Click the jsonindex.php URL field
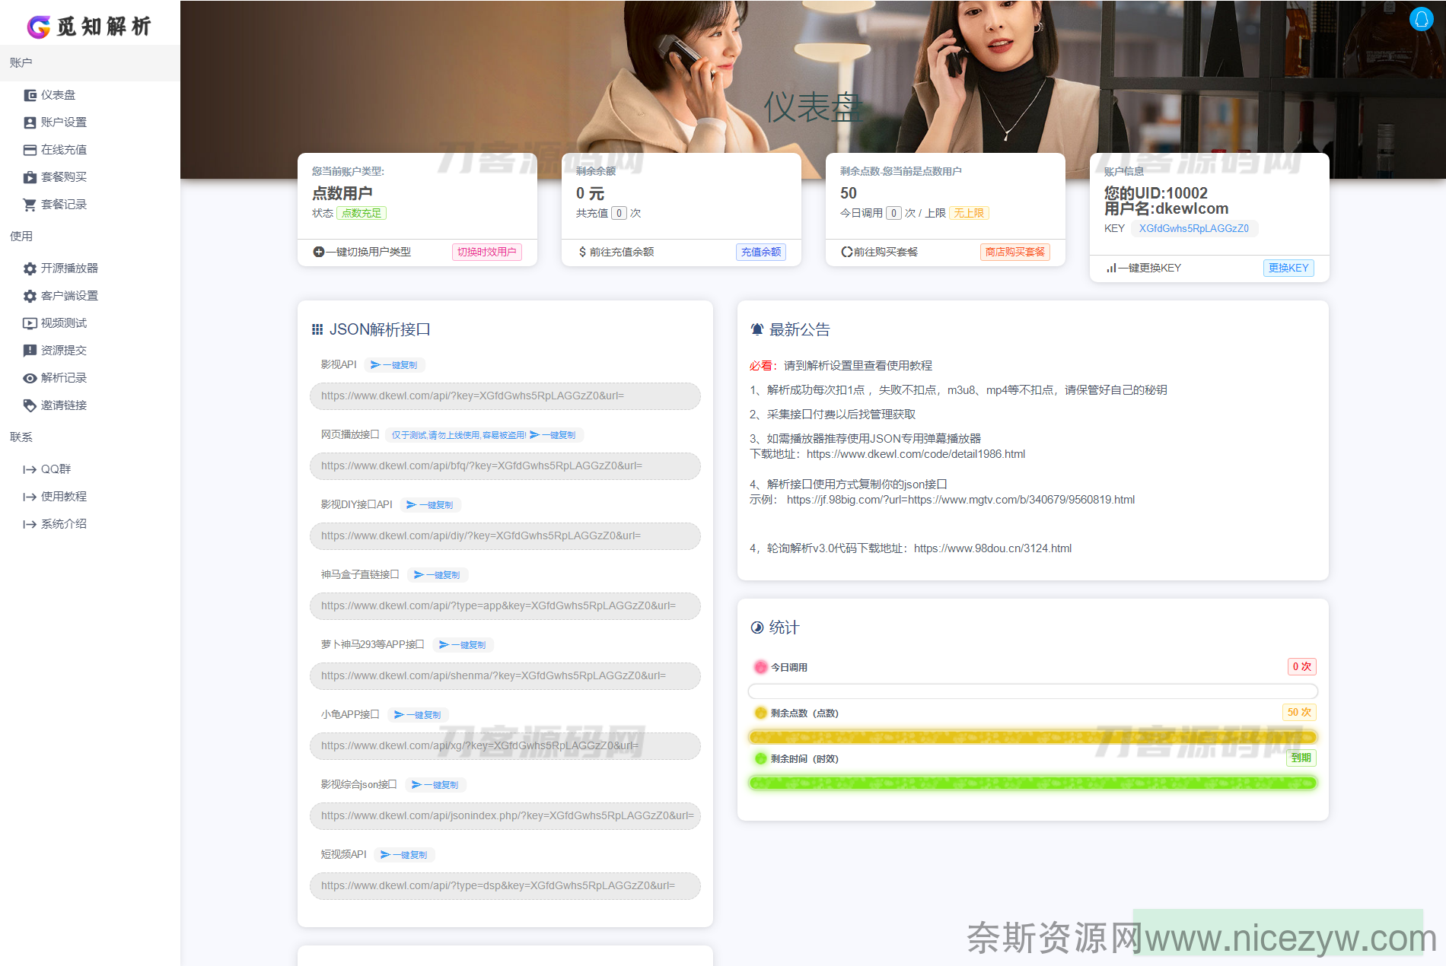This screenshot has height=966, width=1446. [505, 816]
